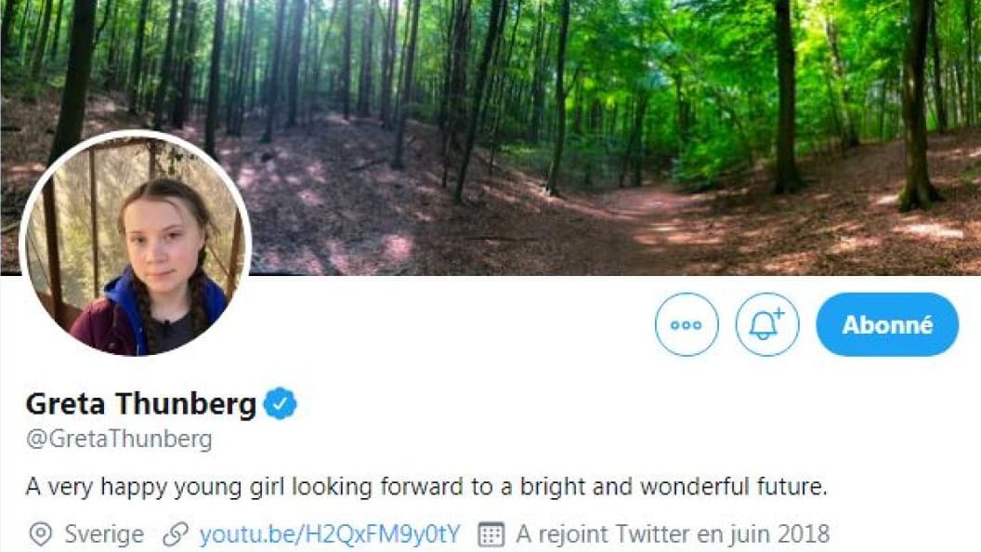
Task: Click the Sverige location text
Action: tap(104, 534)
